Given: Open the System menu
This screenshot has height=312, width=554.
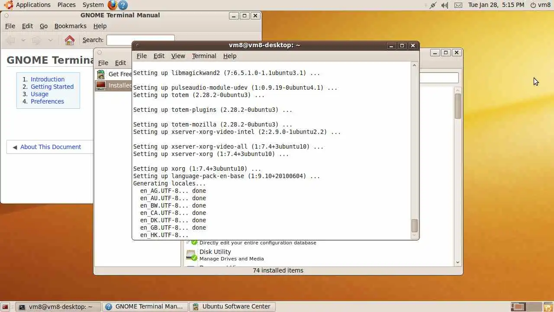Looking at the screenshot, I should click(93, 5).
